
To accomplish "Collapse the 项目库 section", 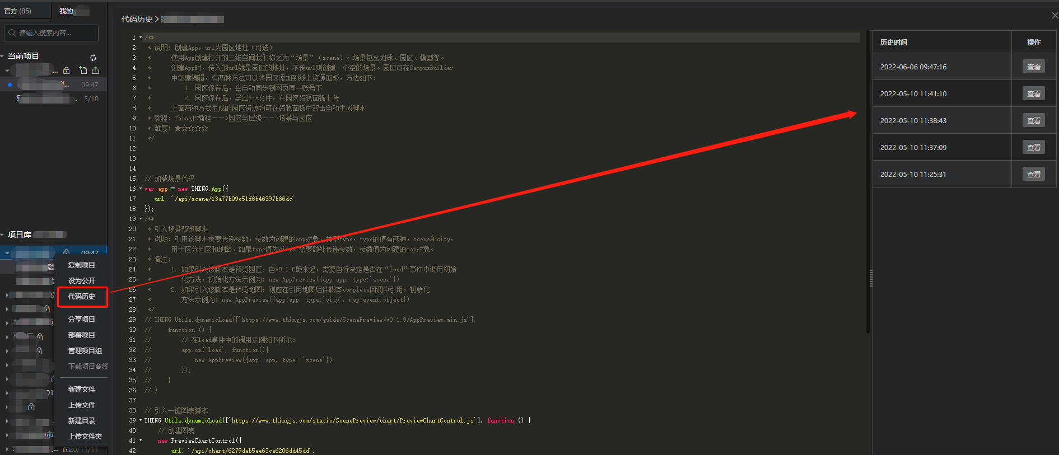I will (x=3, y=234).
